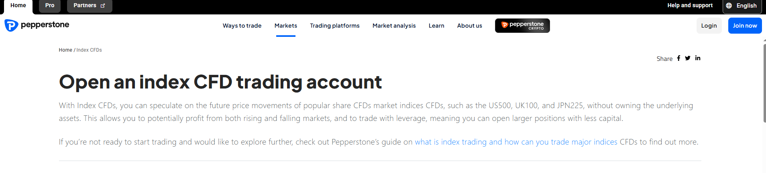The image size is (766, 173).
Task: Click the Pepperstone logo icon
Action: [x=11, y=25]
